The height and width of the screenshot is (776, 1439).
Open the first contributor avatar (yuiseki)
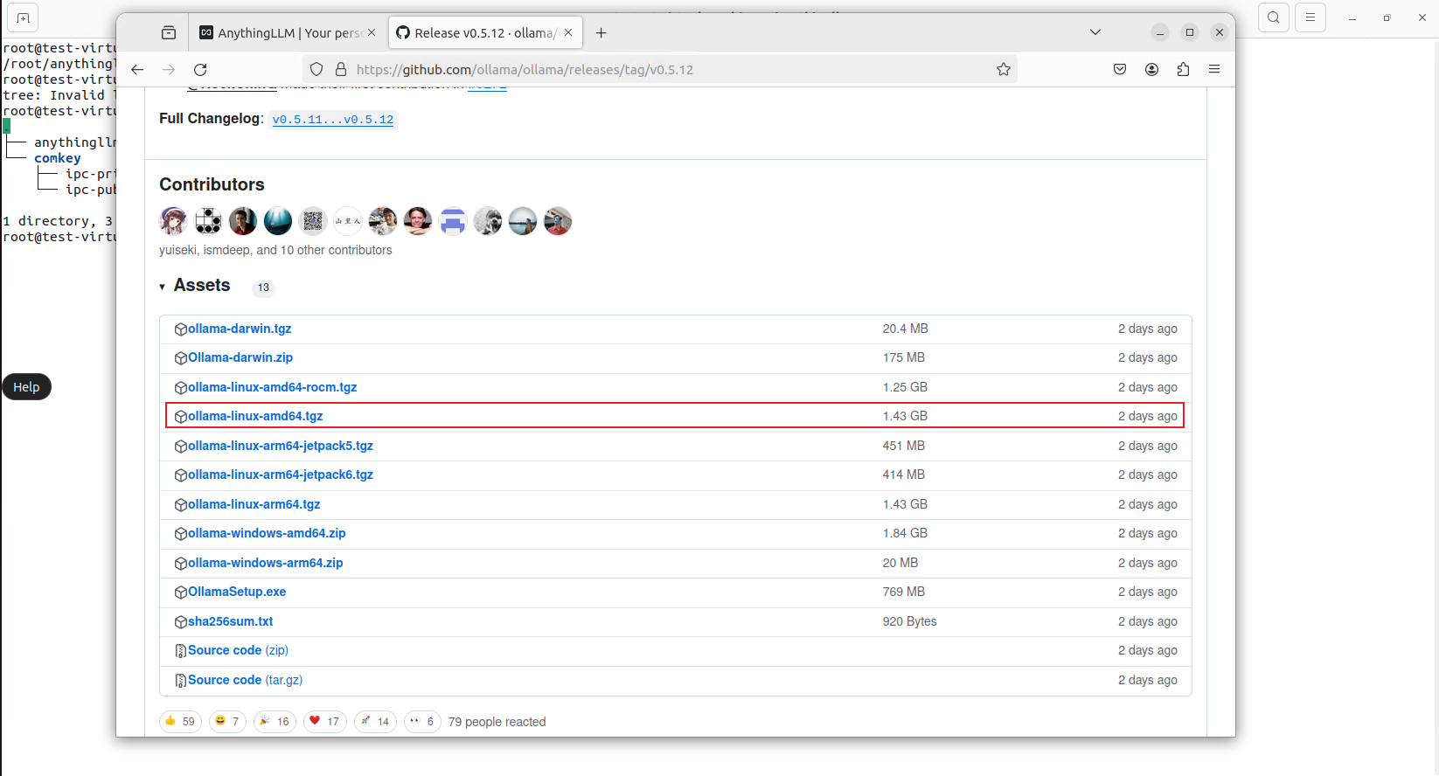(173, 221)
